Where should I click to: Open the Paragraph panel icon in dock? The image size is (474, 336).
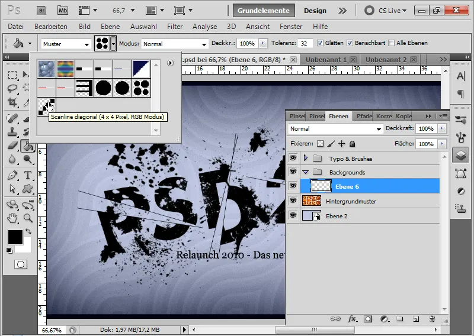tap(461, 94)
